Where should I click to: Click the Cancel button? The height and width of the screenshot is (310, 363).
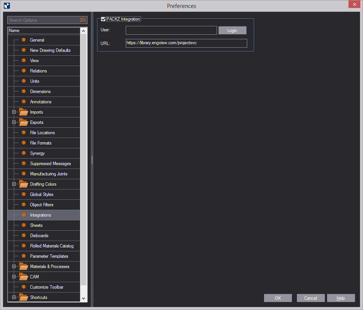click(310, 298)
